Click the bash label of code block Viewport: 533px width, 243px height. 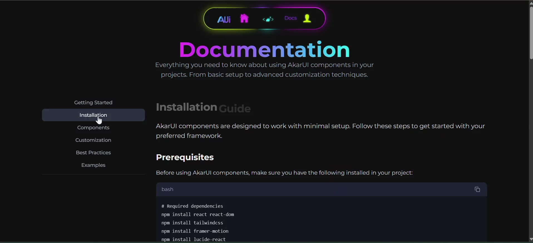point(167,189)
